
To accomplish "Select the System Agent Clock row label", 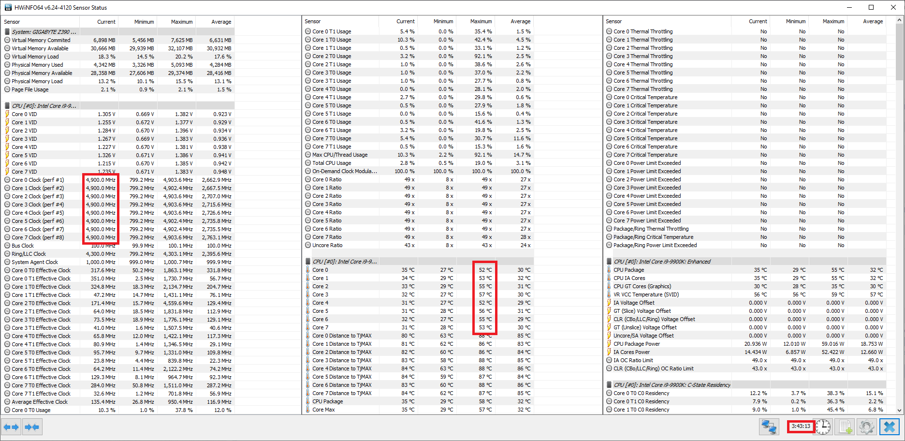I will pos(34,262).
